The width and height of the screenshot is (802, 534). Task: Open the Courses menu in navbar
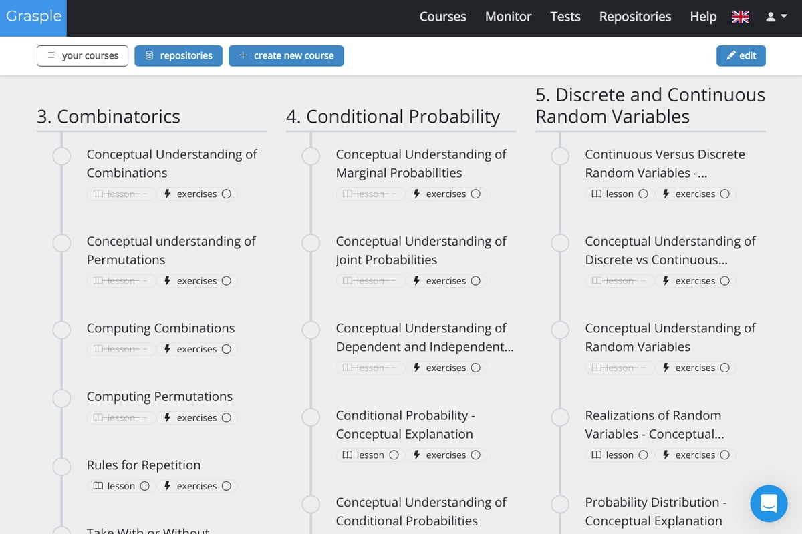tap(442, 17)
